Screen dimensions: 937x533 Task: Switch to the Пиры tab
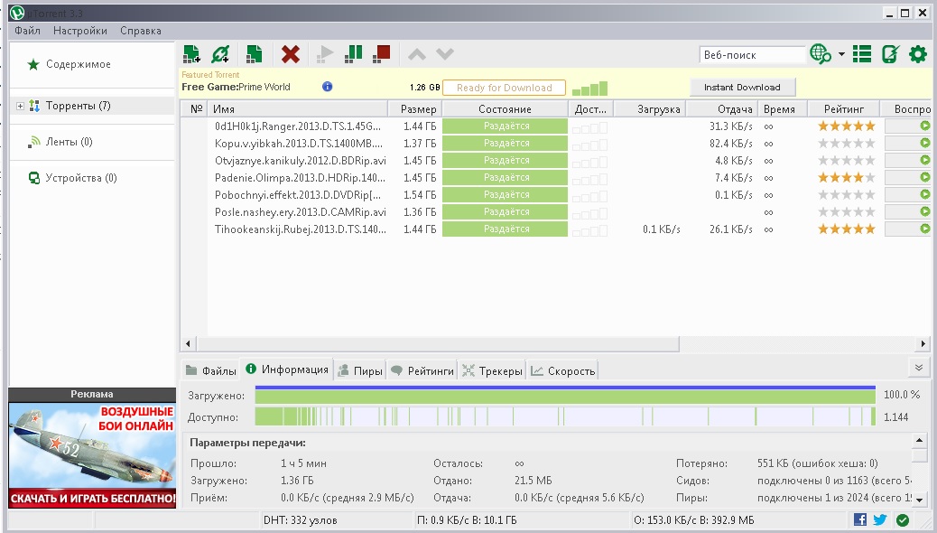[x=359, y=370]
